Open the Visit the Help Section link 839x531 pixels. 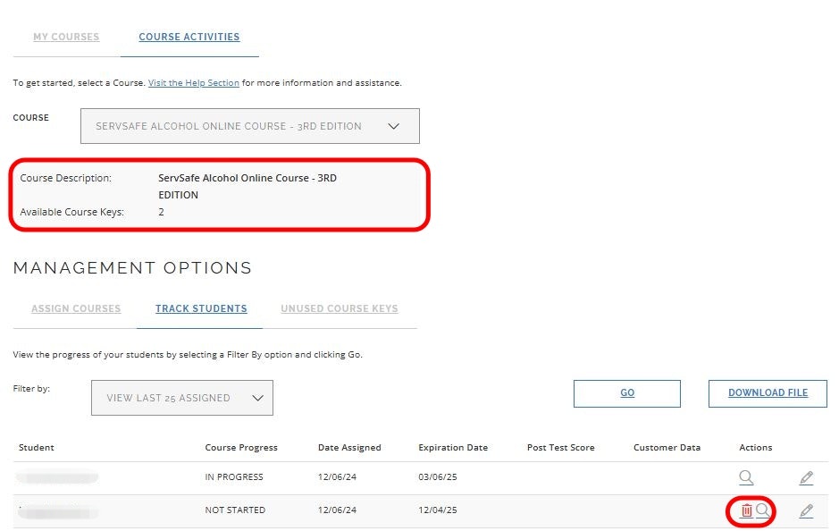tap(194, 83)
